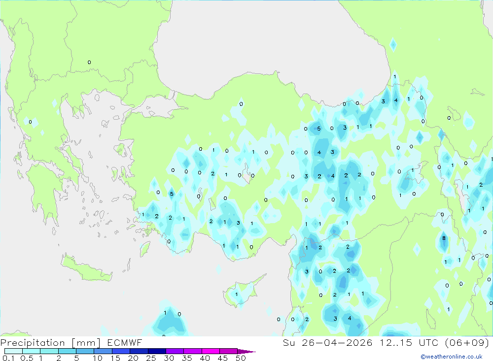493x361 pixels.
Task: Select the 40–45 mm magenta legend swatch
Action: 211,351
